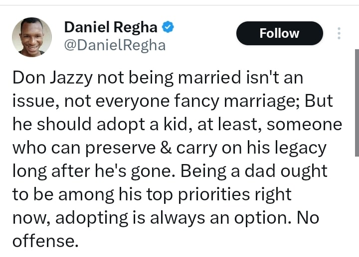Image resolution: width=359 pixels, height=257 pixels.
Task: Click the Daniel Regha display name
Action: pos(110,27)
